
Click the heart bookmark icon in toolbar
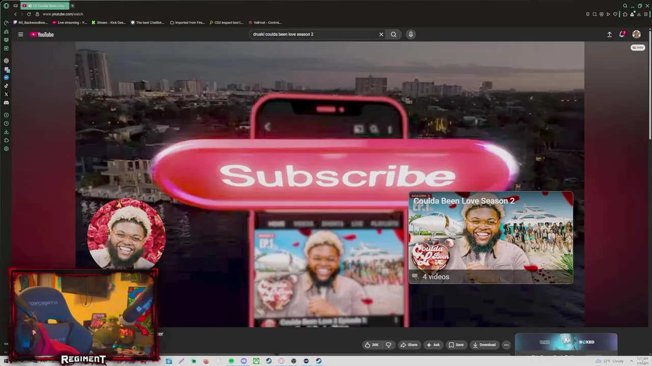(x=615, y=14)
